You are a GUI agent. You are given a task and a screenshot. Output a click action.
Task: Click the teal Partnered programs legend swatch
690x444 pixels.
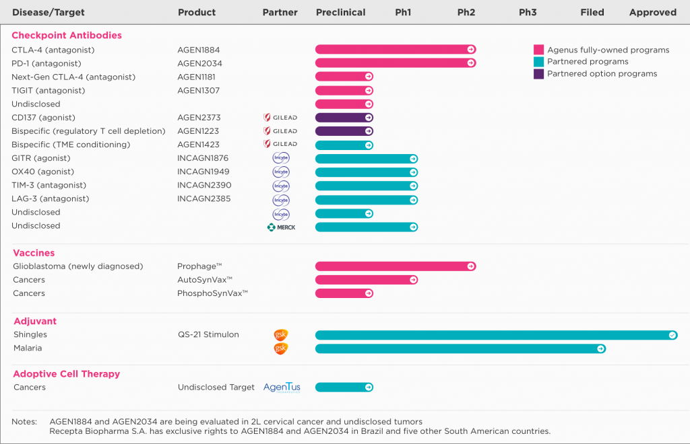point(538,61)
